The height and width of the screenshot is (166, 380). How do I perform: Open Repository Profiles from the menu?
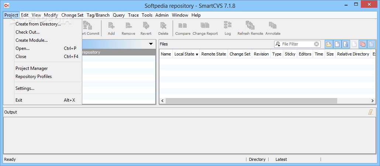[x=43, y=77]
